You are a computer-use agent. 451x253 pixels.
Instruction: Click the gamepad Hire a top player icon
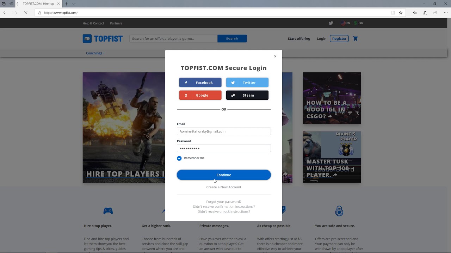point(108,211)
